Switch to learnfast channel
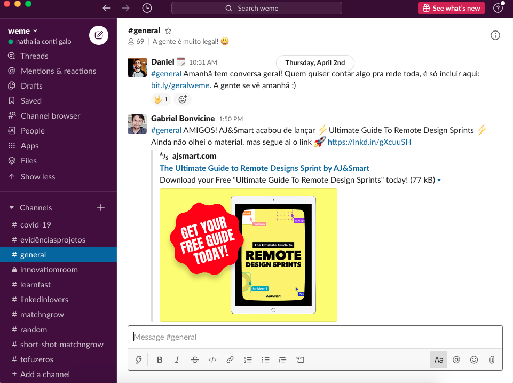Screen dimensions: 513x383 point(58,285)
